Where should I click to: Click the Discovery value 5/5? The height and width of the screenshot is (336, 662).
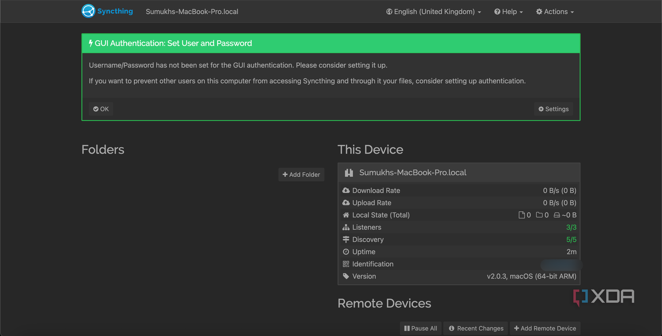[x=571, y=239]
